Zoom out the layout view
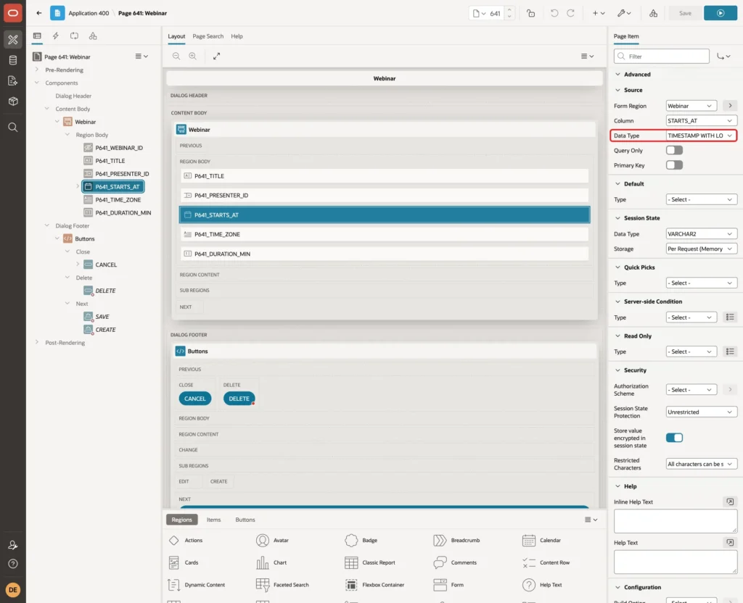 [x=176, y=56]
